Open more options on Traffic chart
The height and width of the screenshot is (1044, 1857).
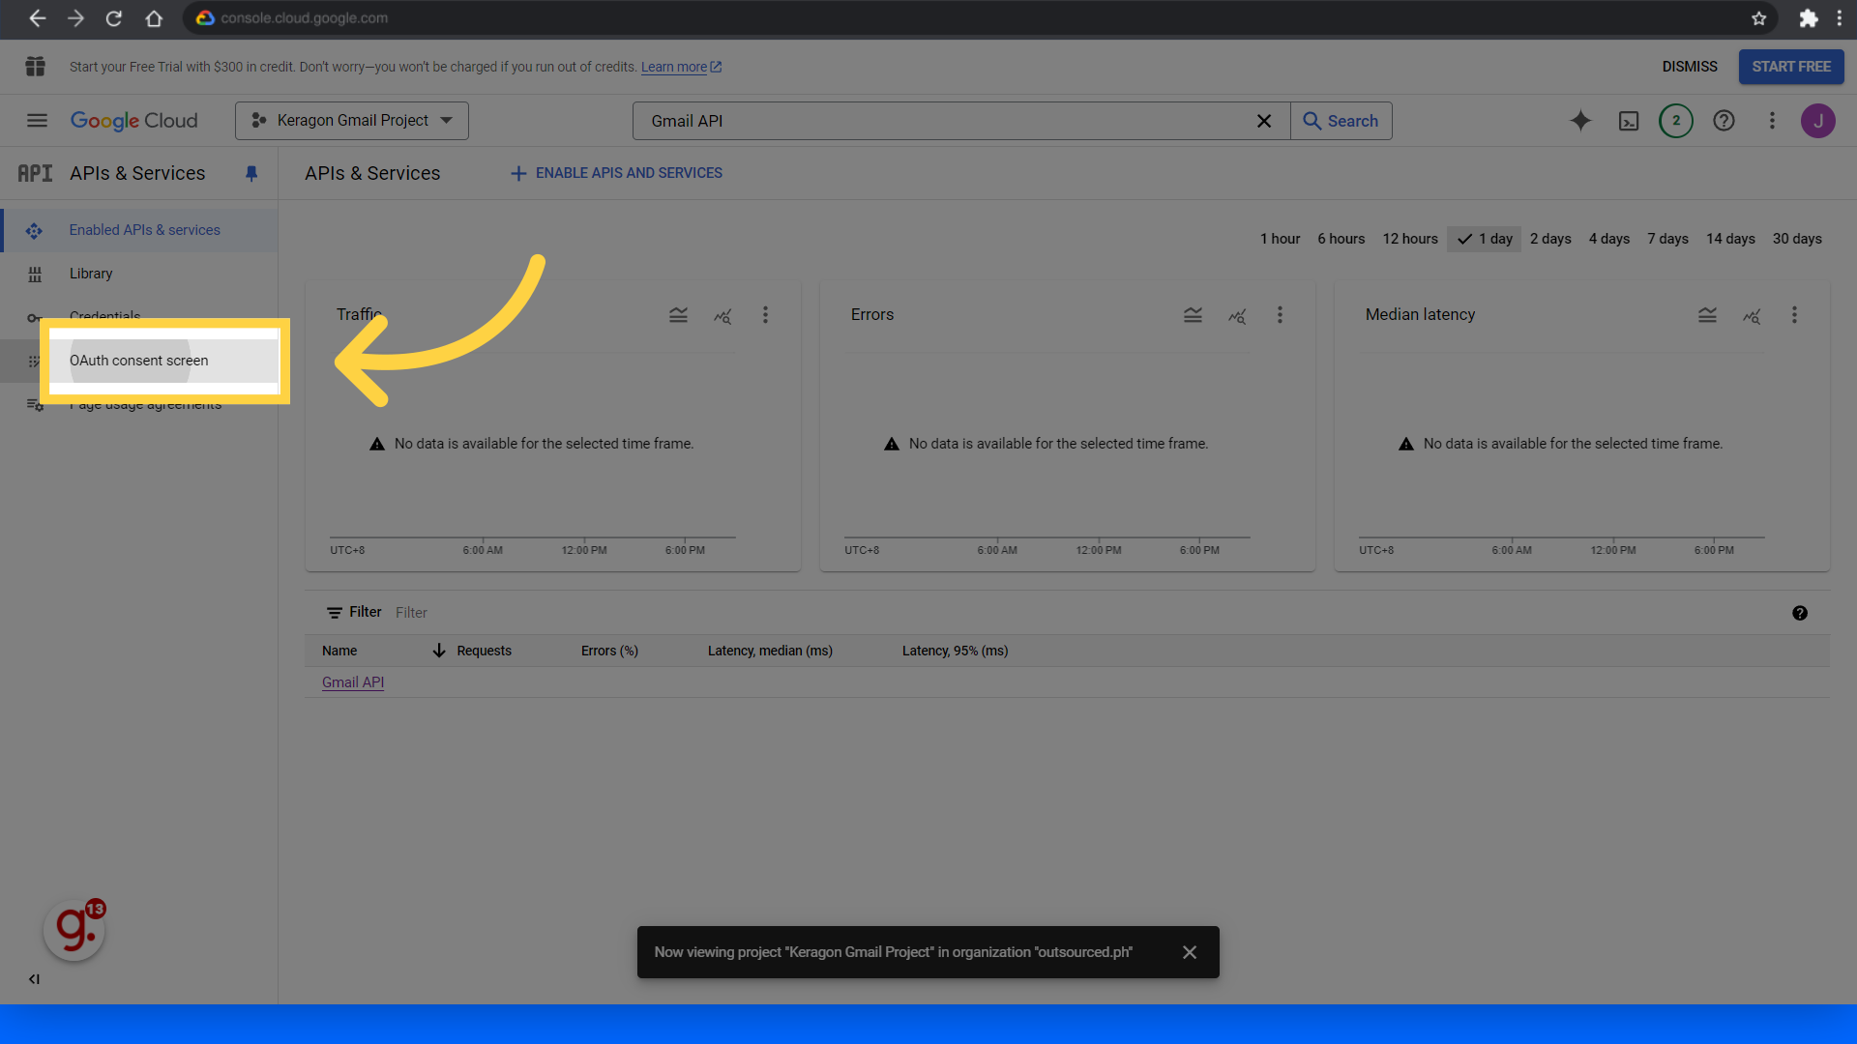coord(765,315)
